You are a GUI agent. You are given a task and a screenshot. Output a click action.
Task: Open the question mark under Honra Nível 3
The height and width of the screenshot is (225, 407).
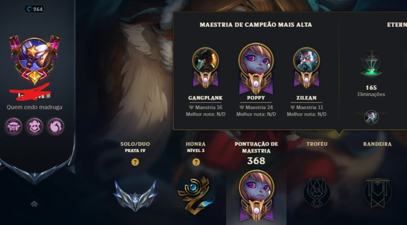pos(196,162)
